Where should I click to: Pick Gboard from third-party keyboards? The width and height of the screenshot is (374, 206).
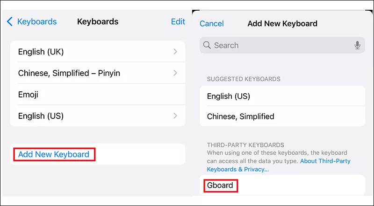click(220, 185)
